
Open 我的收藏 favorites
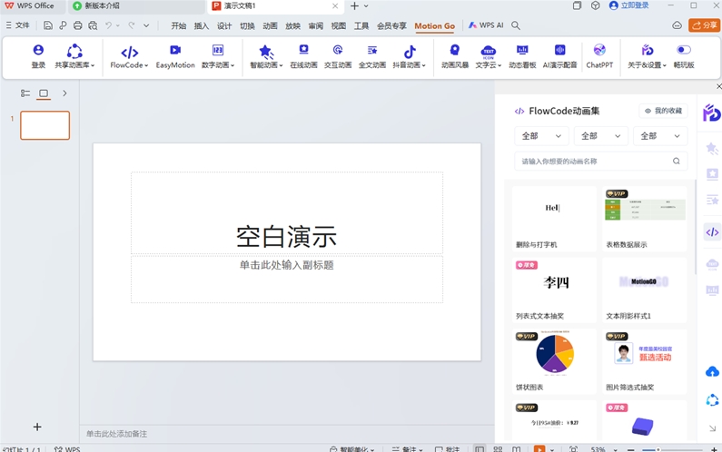click(663, 111)
